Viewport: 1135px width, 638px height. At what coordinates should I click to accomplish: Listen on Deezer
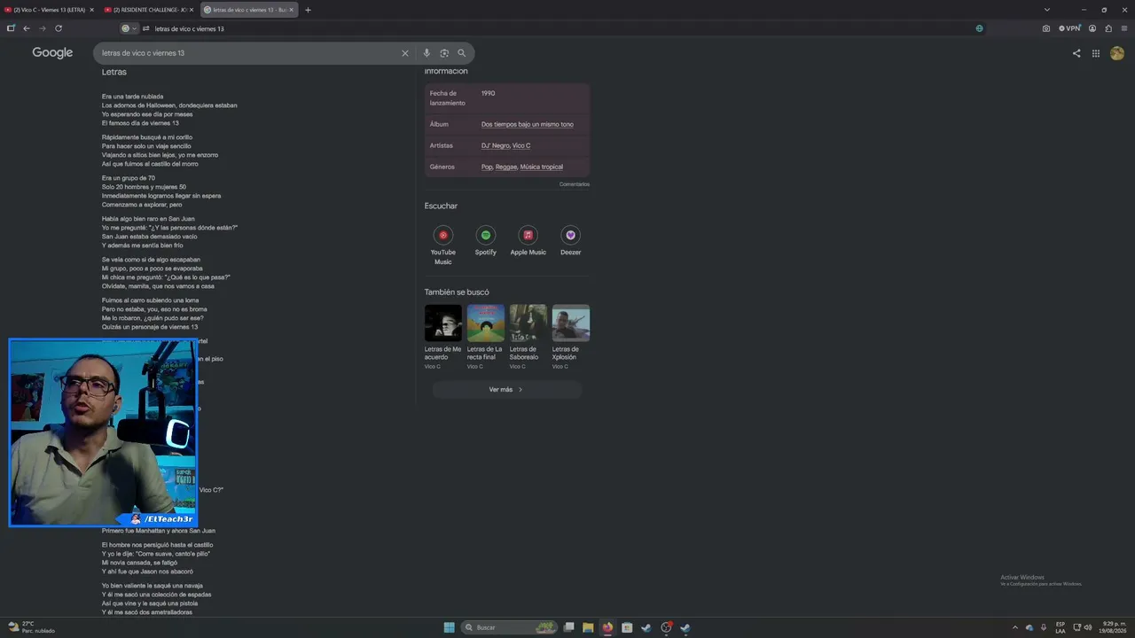click(x=570, y=241)
